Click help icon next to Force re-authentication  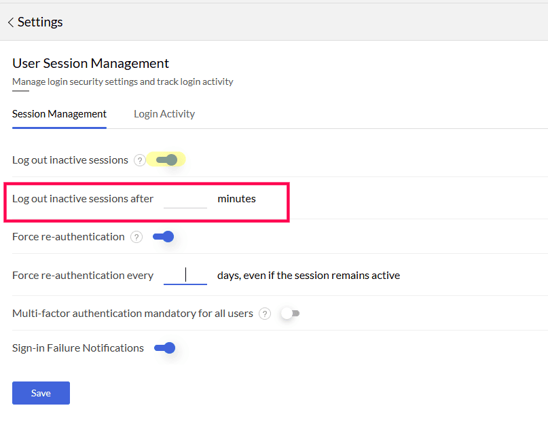pyautogui.click(x=136, y=237)
